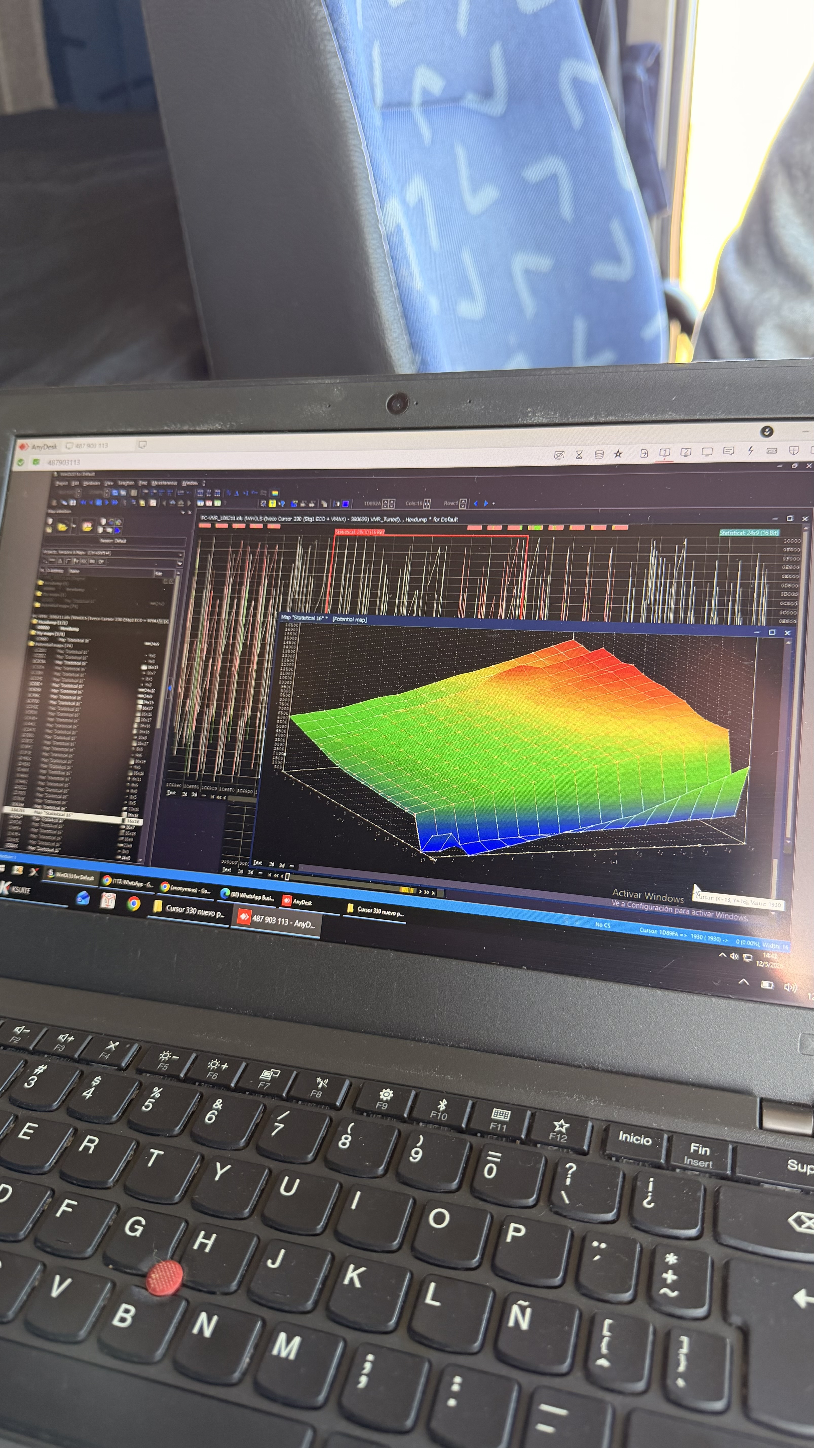Click the AnyDesk monitor display icon
The image size is (814, 1448).
click(x=707, y=451)
